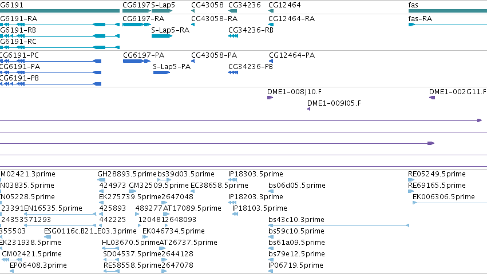The width and height of the screenshot is (487, 274).
Task: Select the EK006306.5prime EST feature
Action: click(450, 203)
